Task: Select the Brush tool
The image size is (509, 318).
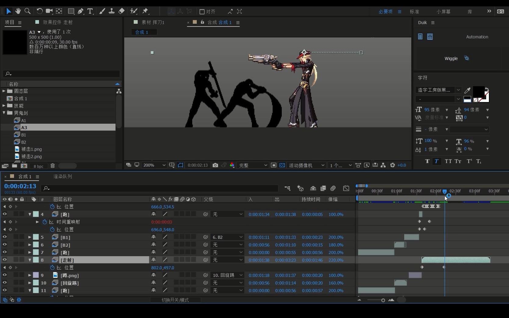Action: [x=102, y=11]
